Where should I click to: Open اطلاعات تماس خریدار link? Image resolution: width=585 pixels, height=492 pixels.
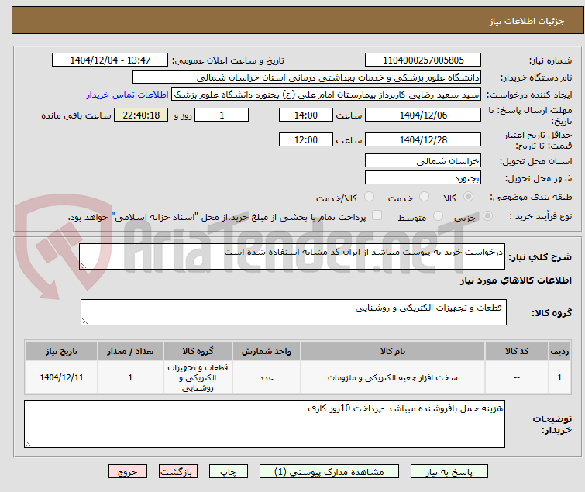128,95
